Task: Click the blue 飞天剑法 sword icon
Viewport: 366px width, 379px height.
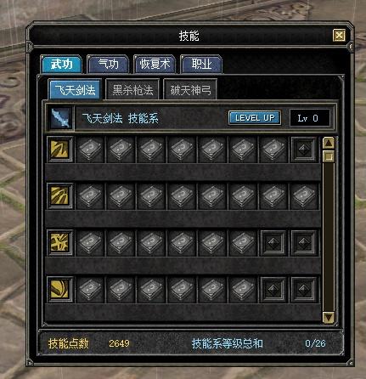Action: click(61, 118)
